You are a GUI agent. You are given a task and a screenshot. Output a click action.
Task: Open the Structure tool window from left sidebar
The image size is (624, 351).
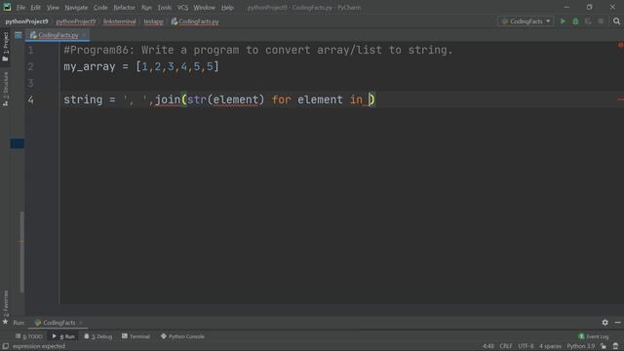click(x=5, y=89)
